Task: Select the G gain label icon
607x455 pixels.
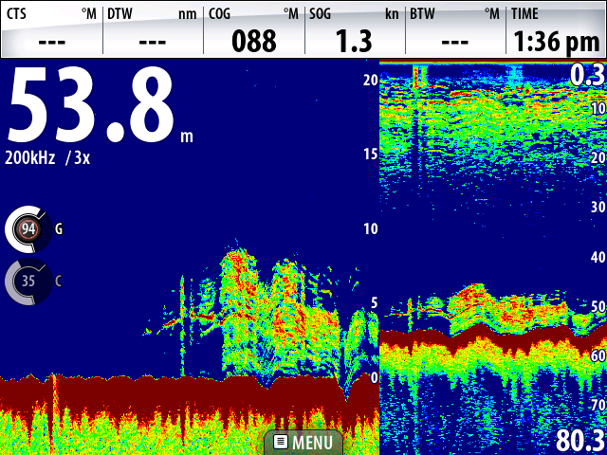Action: point(59,228)
